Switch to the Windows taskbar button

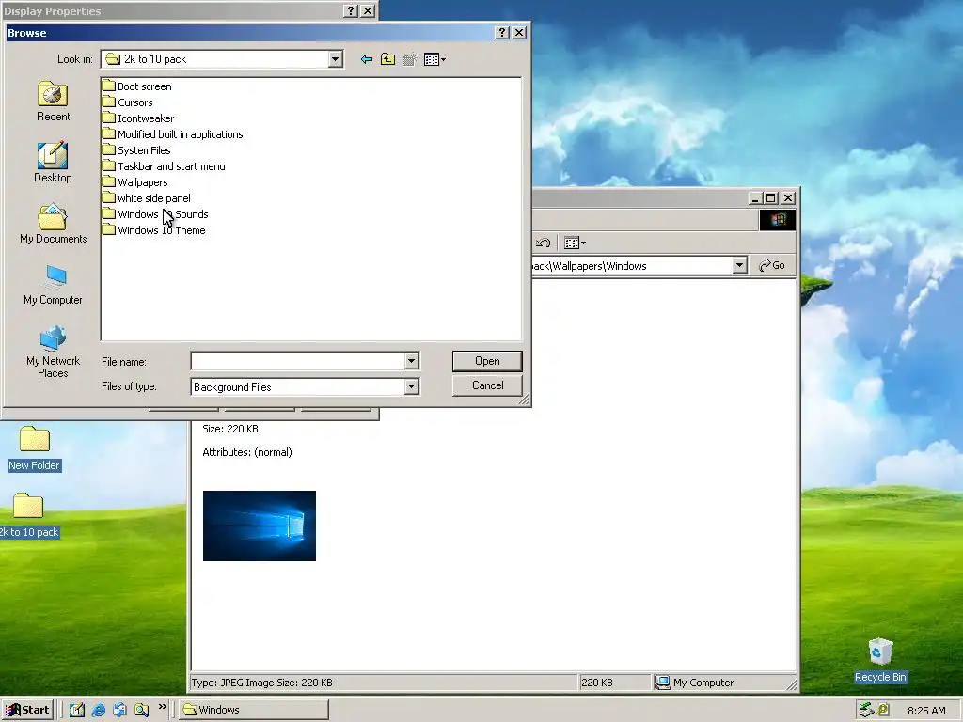tap(254, 710)
